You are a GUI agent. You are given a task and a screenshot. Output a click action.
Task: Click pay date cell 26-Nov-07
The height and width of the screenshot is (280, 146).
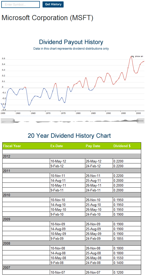point(99,272)
